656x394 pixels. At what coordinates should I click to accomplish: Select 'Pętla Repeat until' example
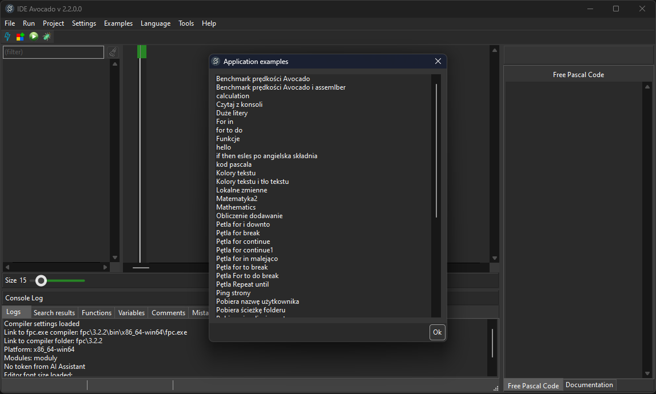point(242,284)
